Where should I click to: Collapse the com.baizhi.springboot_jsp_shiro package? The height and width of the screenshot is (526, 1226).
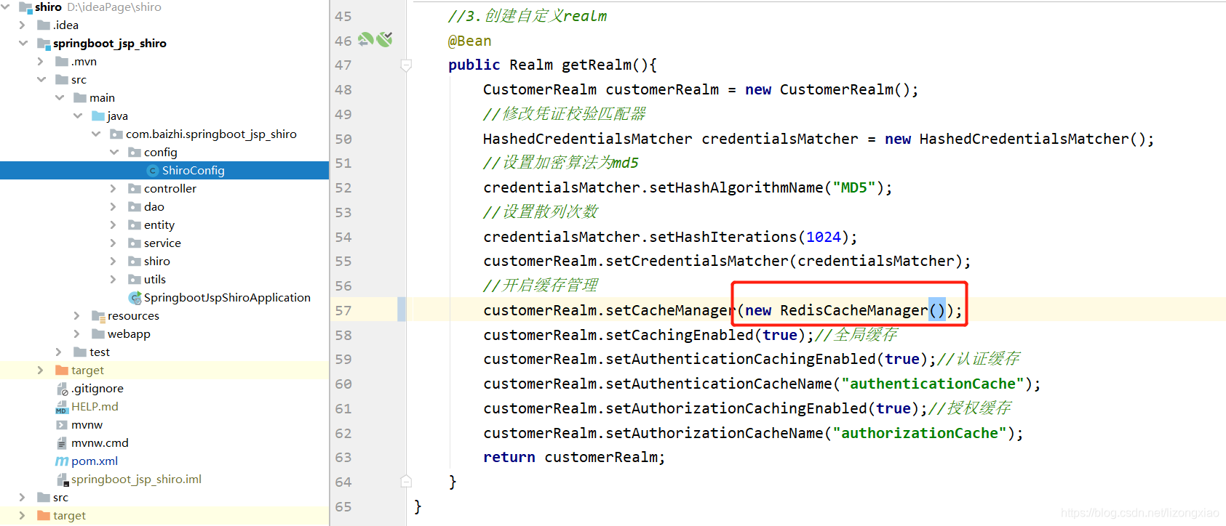click(96, 134)
